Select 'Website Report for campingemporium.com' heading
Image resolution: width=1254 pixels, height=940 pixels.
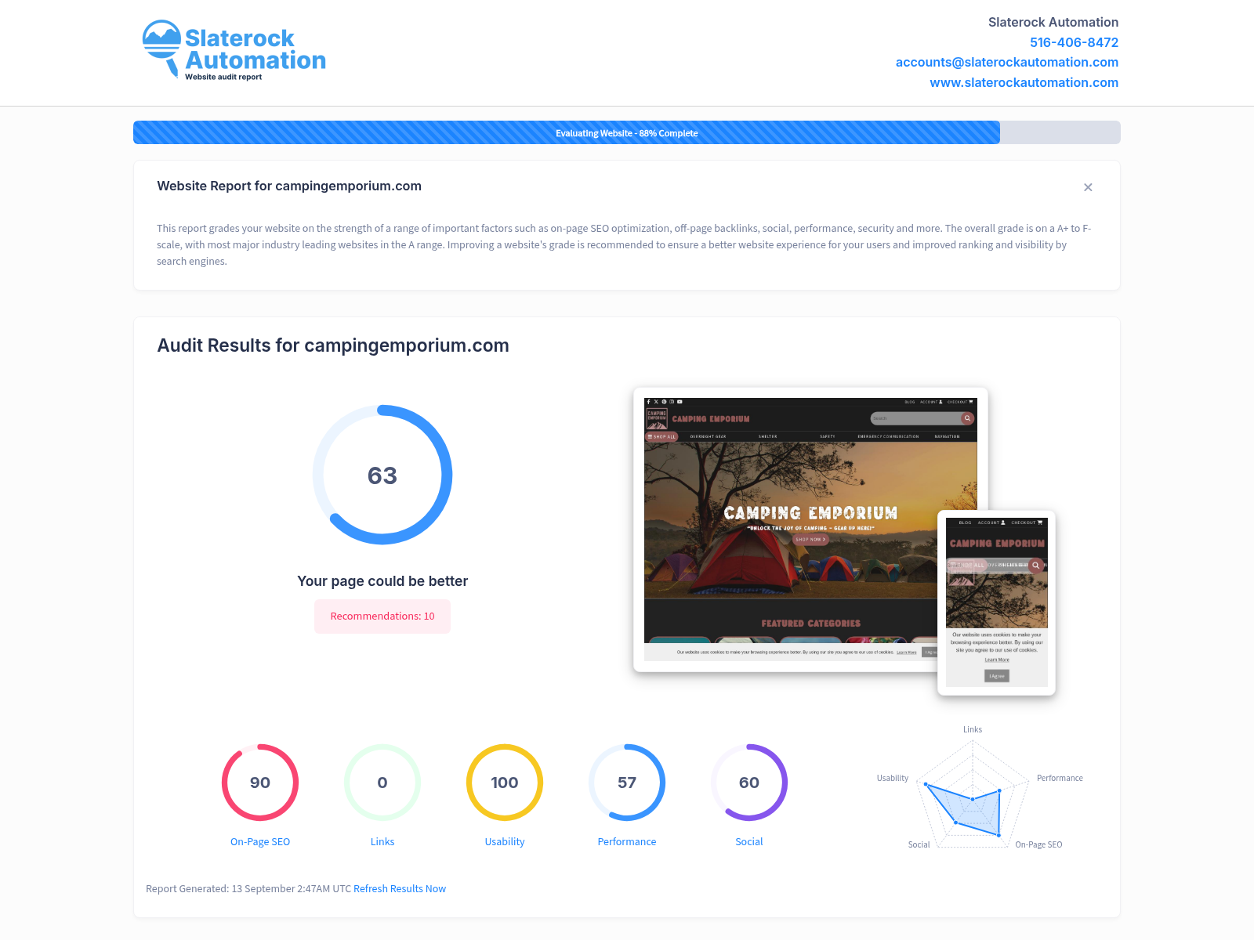click(x=289, y=186)
